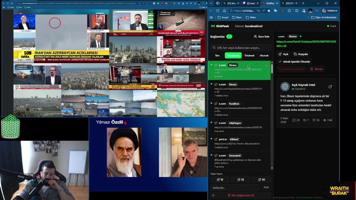This screenshot has width=356, height=200.
Task: Bulk open 25 links
Action: pyautogui.click(x=241, y=180)
